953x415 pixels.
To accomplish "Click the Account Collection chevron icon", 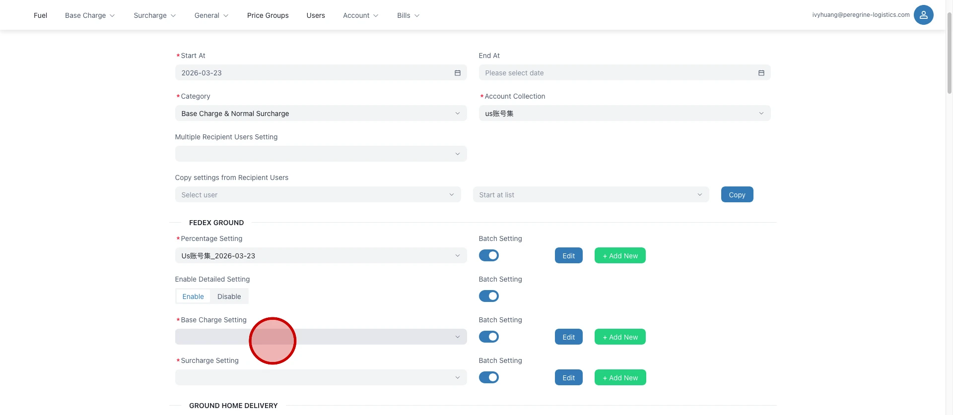I will point(761,114).
